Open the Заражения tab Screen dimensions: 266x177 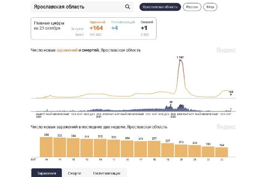coord(46,173)
